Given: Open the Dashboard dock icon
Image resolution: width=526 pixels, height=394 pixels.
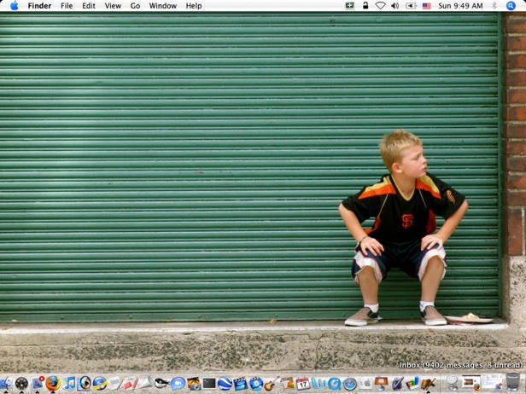Looking at the screenshot, I should 21,383.
